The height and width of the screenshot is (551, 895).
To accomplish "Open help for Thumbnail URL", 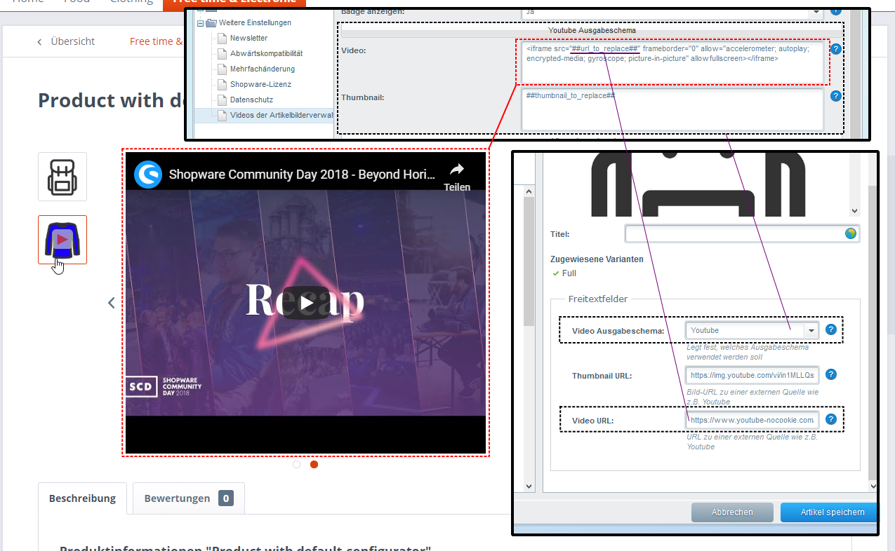I will (831, 374).
